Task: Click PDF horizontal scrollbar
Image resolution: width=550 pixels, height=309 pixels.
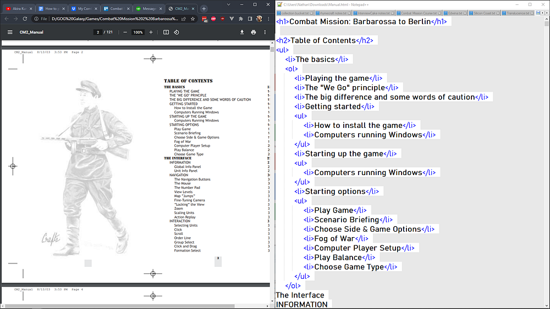Action: (x=119, y=306)
